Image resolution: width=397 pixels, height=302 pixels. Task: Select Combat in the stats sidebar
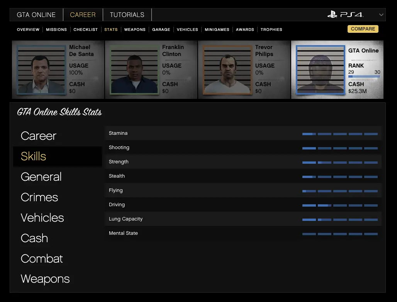point(42,259)
